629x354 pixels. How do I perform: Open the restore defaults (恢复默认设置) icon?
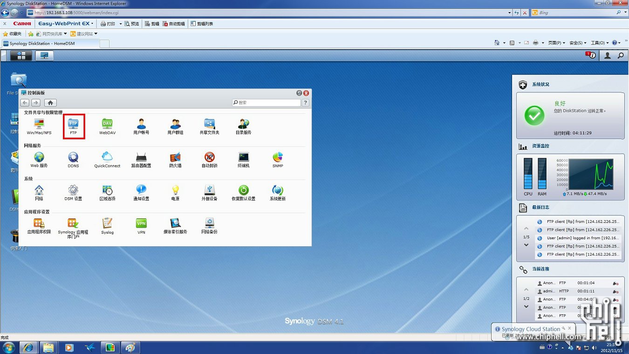coord(243,193)
